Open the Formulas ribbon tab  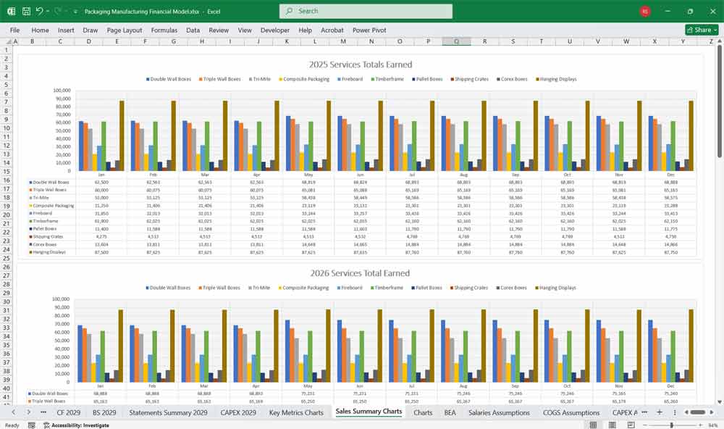[x=164, y=30]
